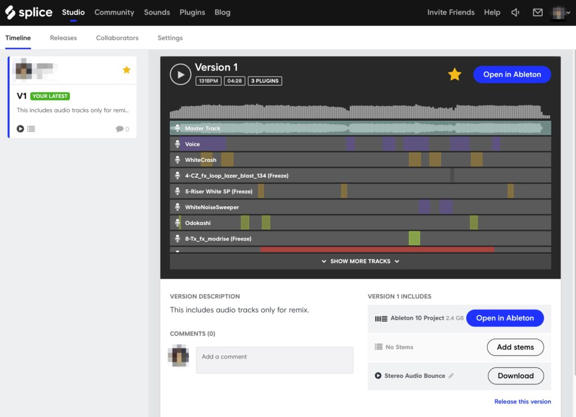Viewport: 576px width, 417px height.
Task: Play the Stereo Audio Bounce
Action: tap(377, 375)
